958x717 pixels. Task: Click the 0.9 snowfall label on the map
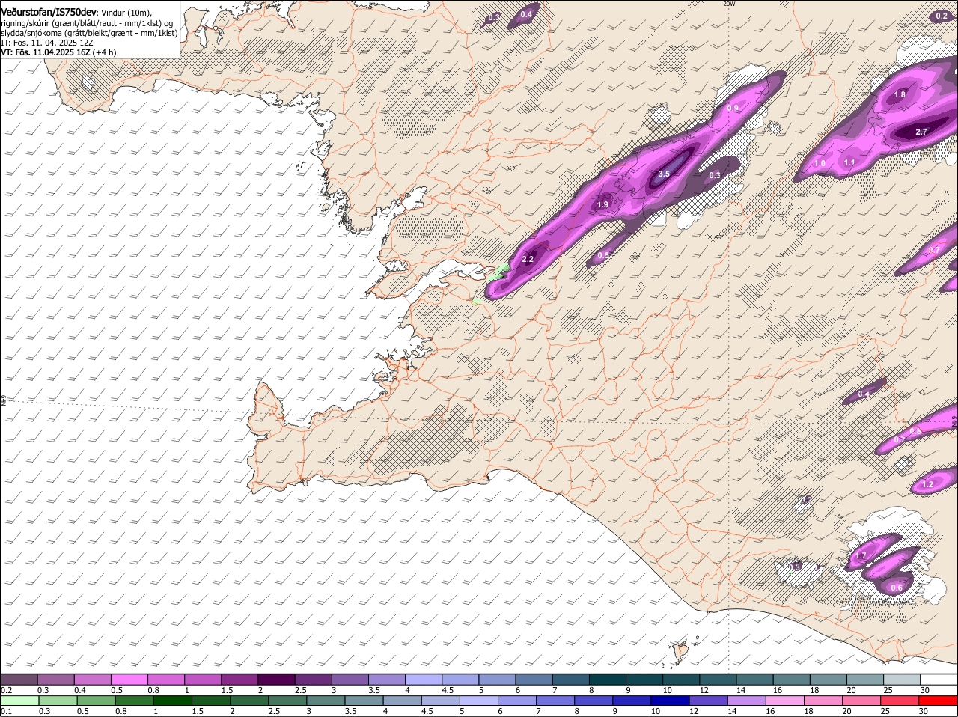coord(733,109)
